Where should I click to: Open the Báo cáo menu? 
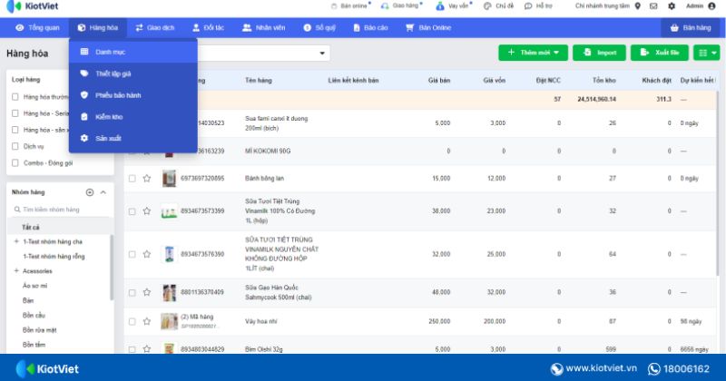(x=370, y=28)
